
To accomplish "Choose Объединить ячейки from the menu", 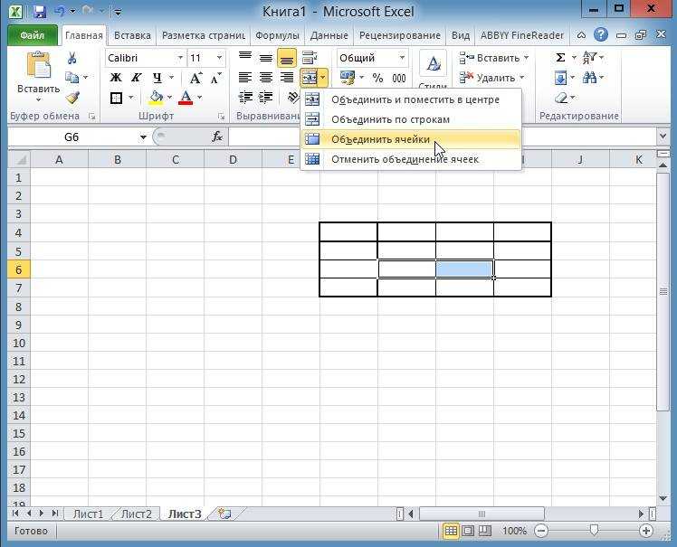I will tap(411, 139).
